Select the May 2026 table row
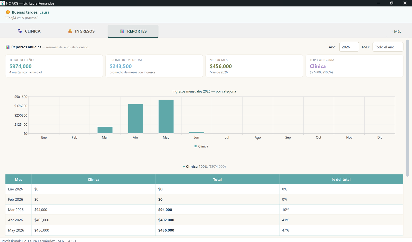 click(x=204, y=230)
